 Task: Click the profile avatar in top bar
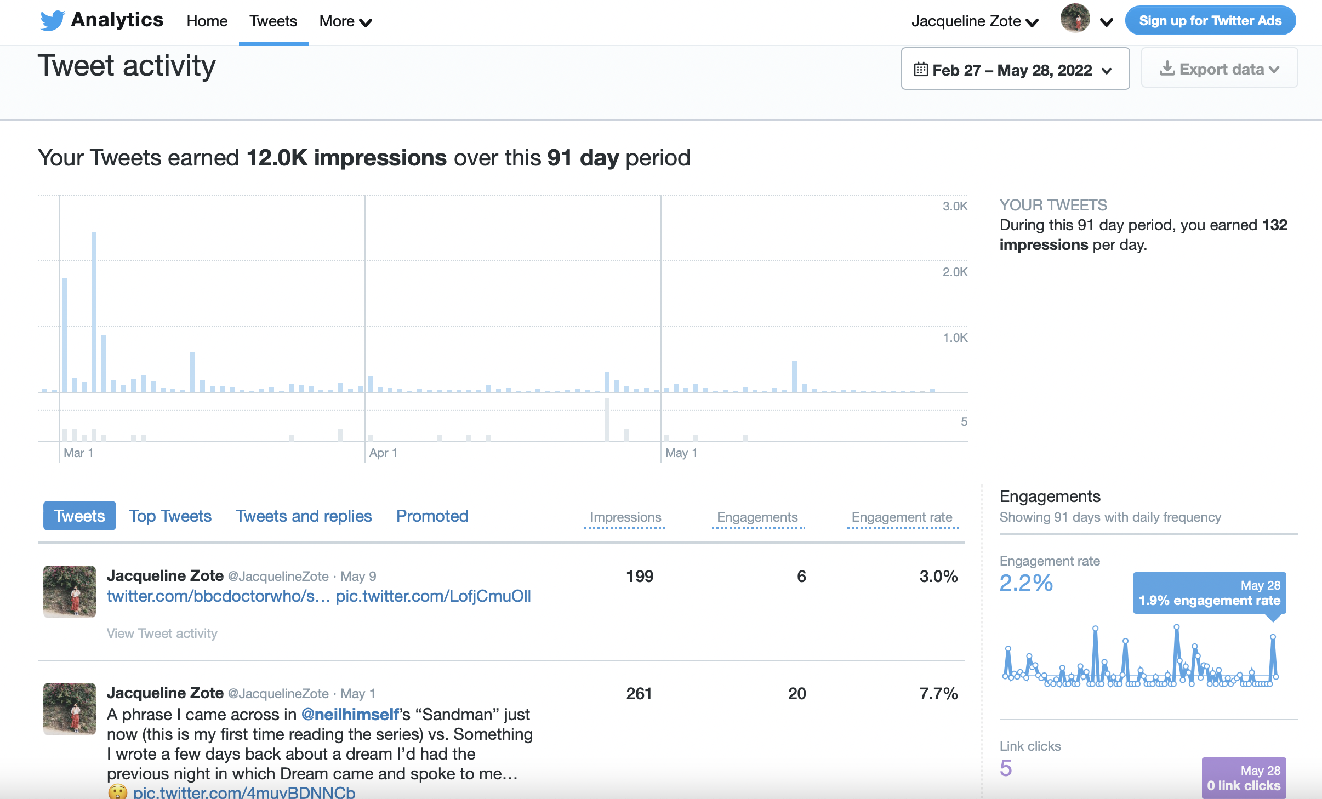pos(1075,19)
